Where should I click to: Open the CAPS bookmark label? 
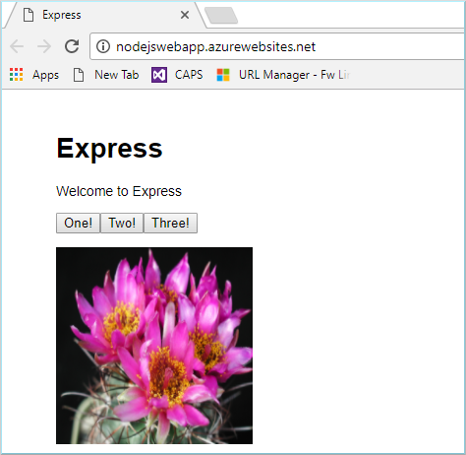[189, 75]
